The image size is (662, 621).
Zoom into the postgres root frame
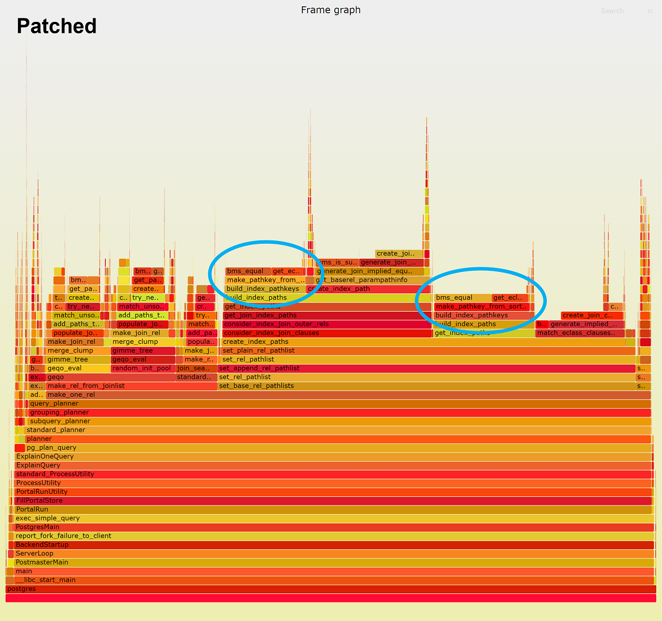click(331, 589)
